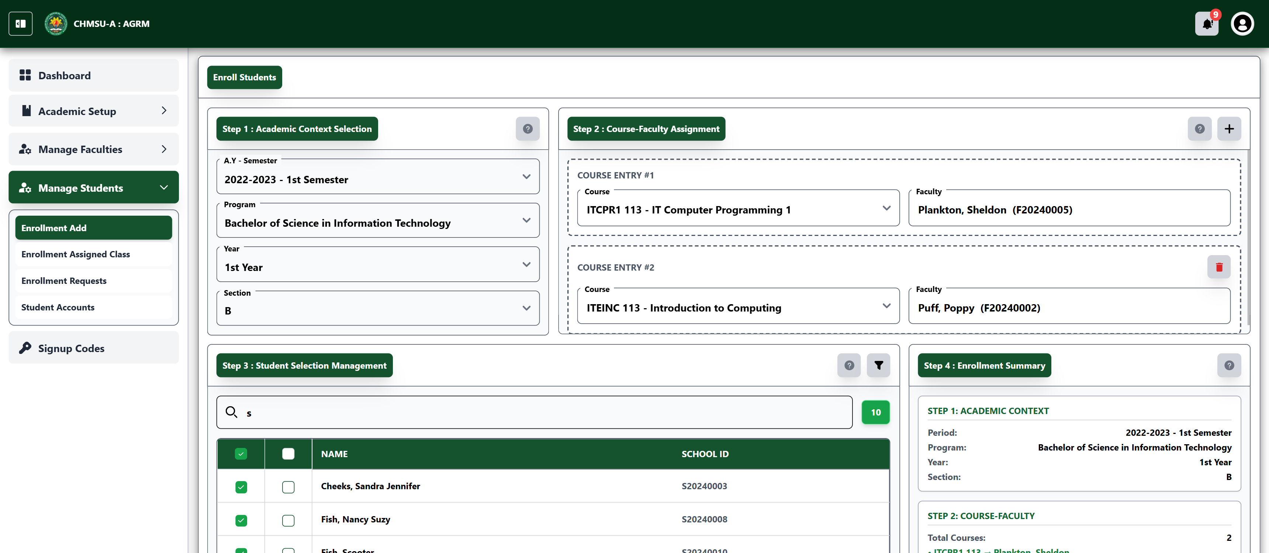Open Student Accounts
Screen dimensions: 1269x553
94,307
